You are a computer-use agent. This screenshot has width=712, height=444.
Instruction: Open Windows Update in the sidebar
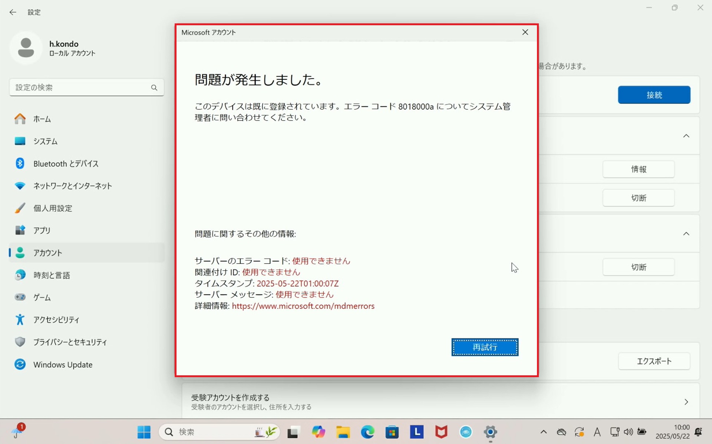86,365
